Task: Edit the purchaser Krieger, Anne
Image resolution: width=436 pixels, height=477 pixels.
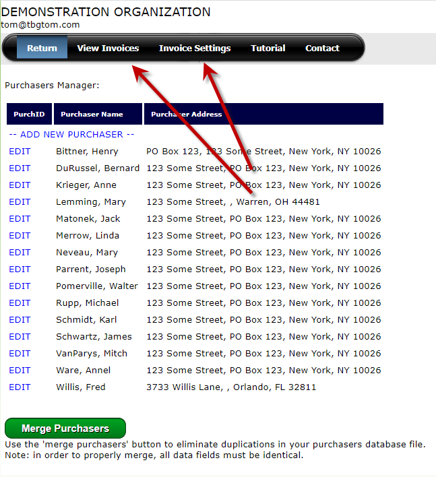Action: [x=20, y=185]
